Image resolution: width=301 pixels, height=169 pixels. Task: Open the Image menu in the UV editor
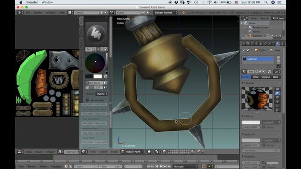point(50,152)
